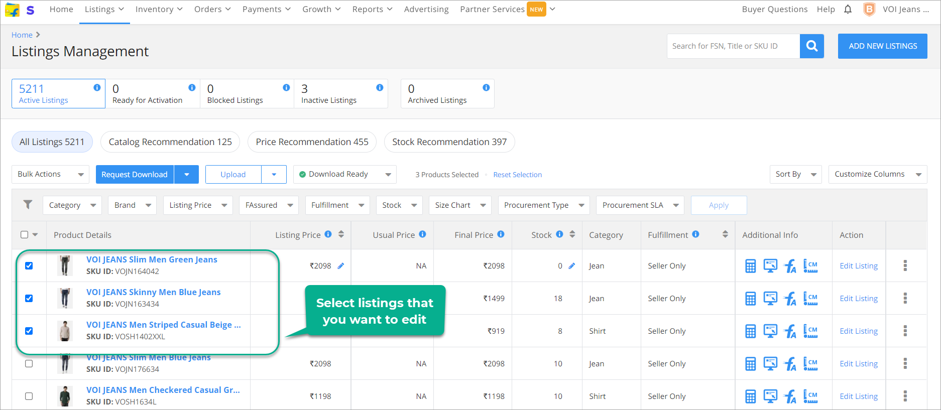Open the Orders menu
This screenshot has width=941, height=410.
(213, 10)
